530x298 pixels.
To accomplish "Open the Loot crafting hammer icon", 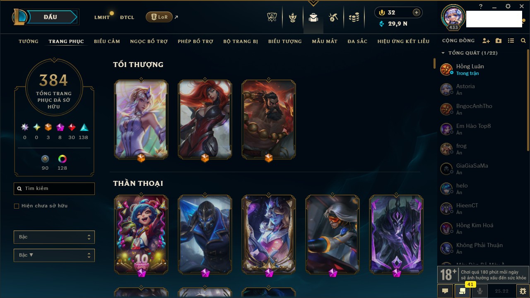I will 333,17.
